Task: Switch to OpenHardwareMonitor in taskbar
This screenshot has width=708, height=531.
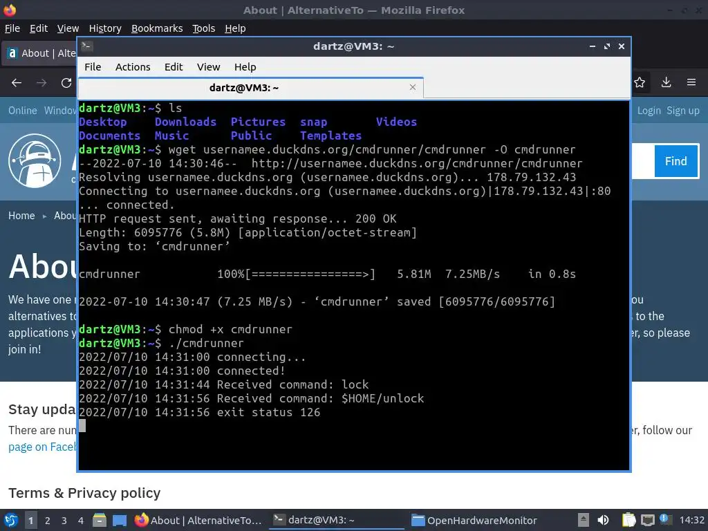Action: tap(474, 520)
